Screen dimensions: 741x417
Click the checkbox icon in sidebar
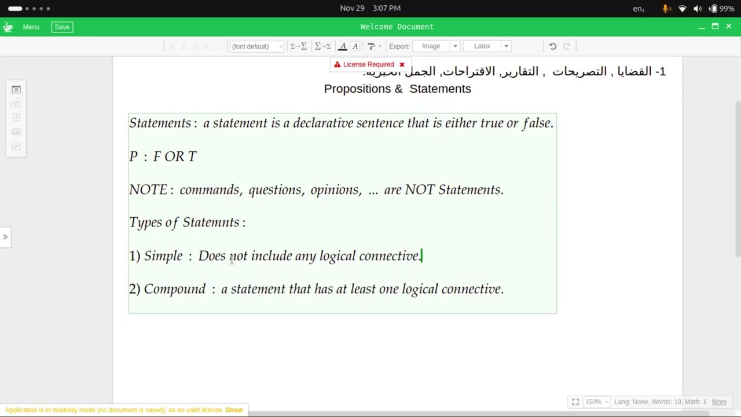click(x=16, y=146)
